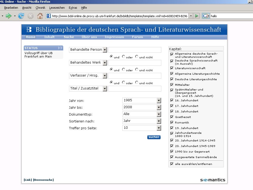Toggle 'alle auswählen/entfernen' checkbox
Image resolution: width=253 pixels, height=190 pixels.
click(x=172, y=164)
